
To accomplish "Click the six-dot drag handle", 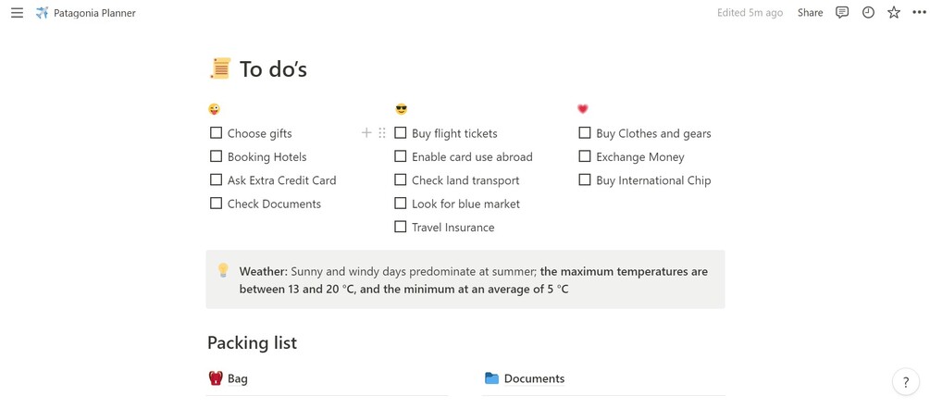I will tap(382, 133).
